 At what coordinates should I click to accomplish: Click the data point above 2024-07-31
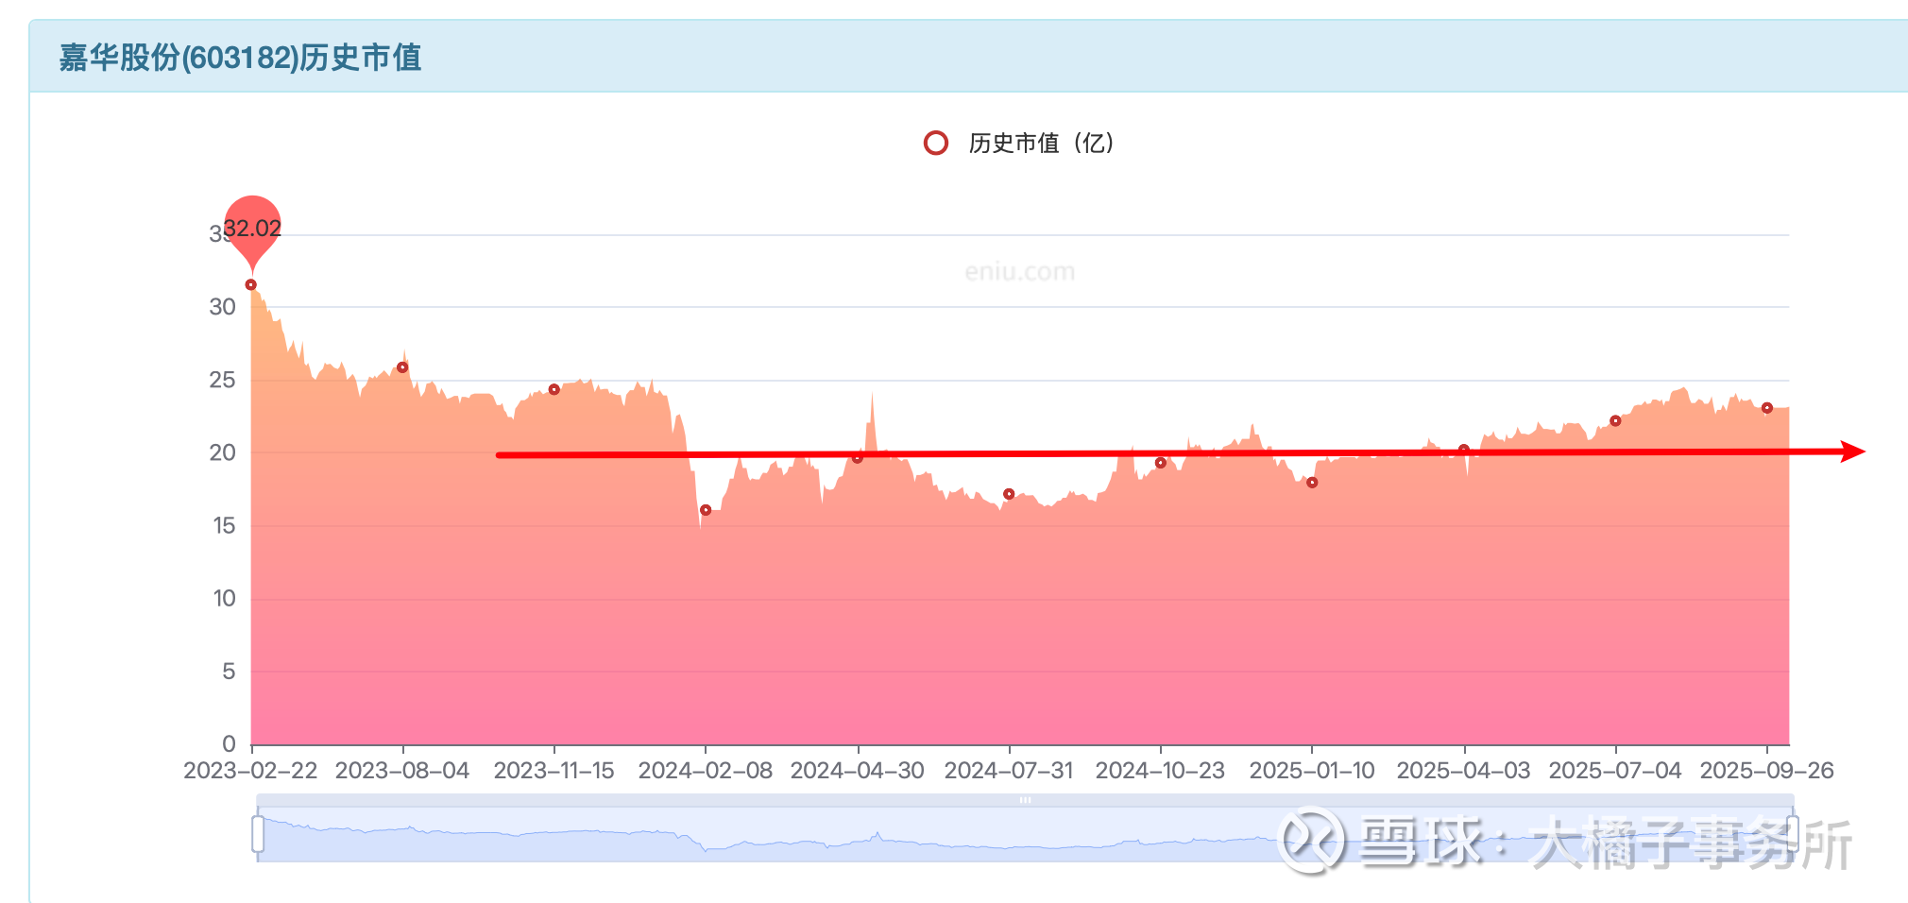[x=1009, y=494]
